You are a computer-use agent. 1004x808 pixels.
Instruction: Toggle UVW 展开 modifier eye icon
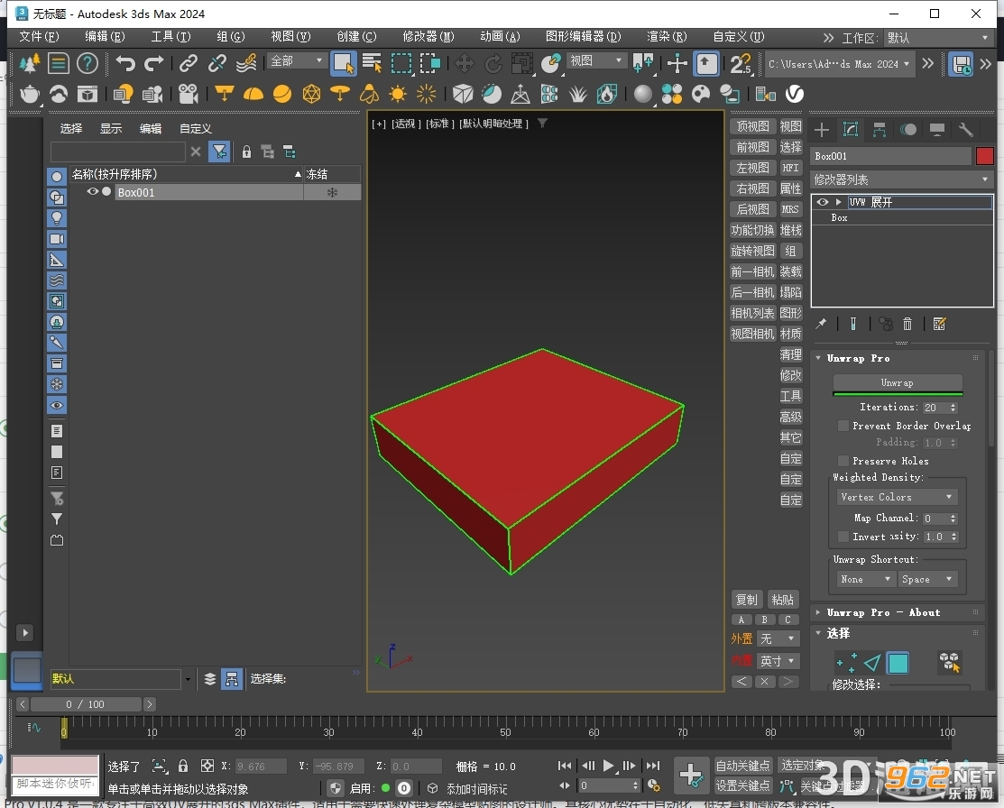[822, 202]
